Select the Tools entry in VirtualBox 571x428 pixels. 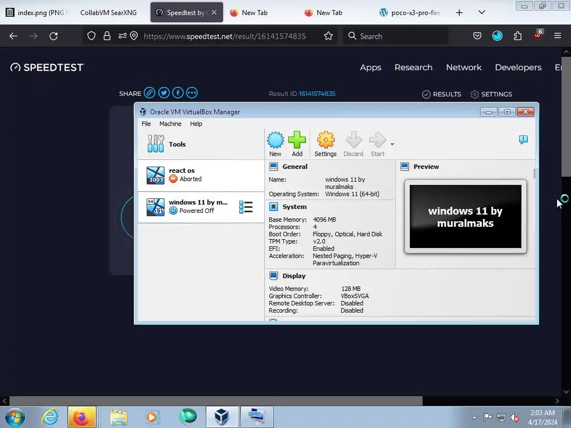pyautogui.click(x=201, y=144)
